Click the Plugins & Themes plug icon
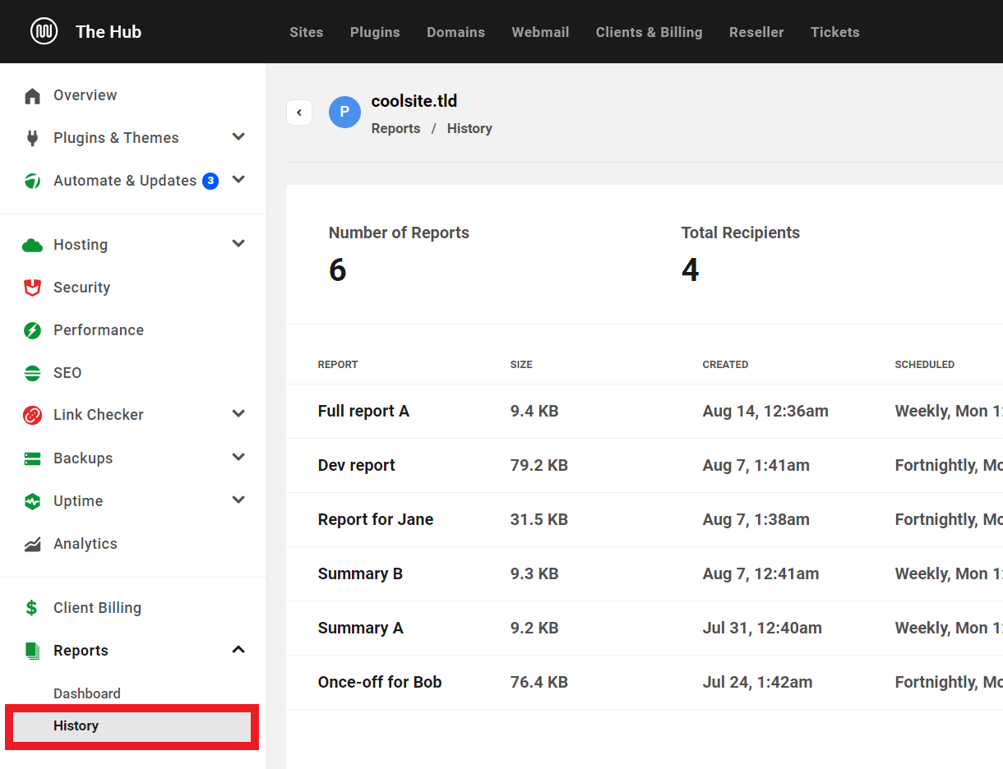 [32, 138]
